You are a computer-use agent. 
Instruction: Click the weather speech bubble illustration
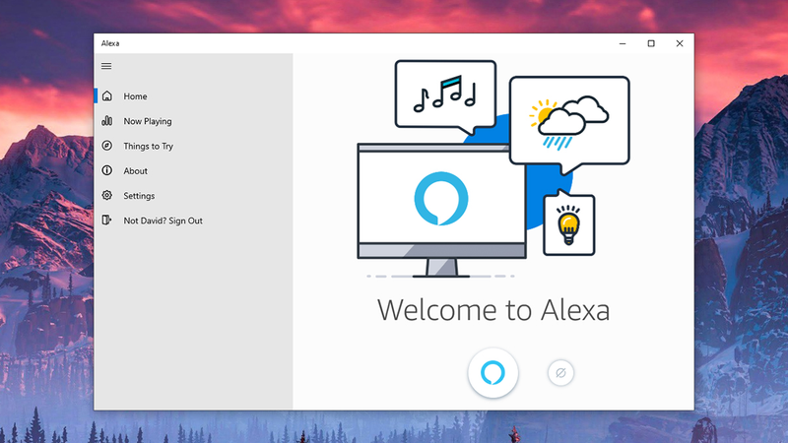(x=569, y=124)
